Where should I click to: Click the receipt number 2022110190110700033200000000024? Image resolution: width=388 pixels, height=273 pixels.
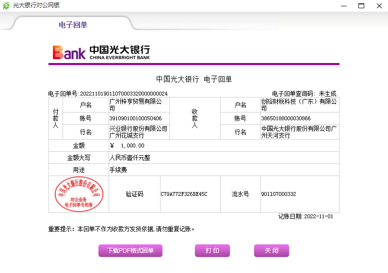124,94
